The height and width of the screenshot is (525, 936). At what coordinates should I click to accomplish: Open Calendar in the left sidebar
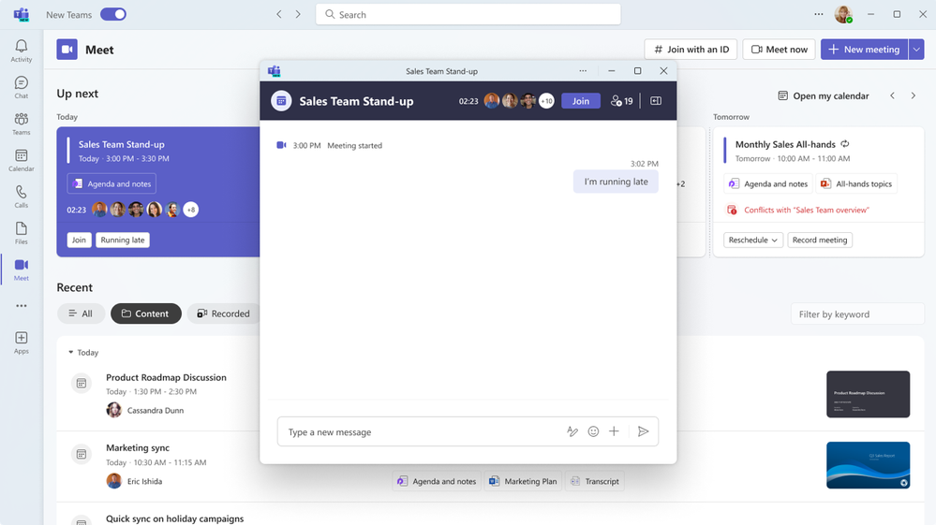coord(21,160)
